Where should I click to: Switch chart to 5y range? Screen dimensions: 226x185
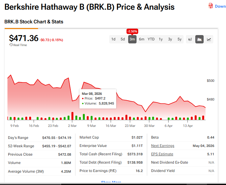[x=180, y=39]
